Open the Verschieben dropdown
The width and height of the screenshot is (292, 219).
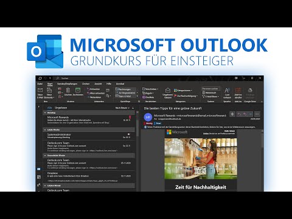click(150, 89)
